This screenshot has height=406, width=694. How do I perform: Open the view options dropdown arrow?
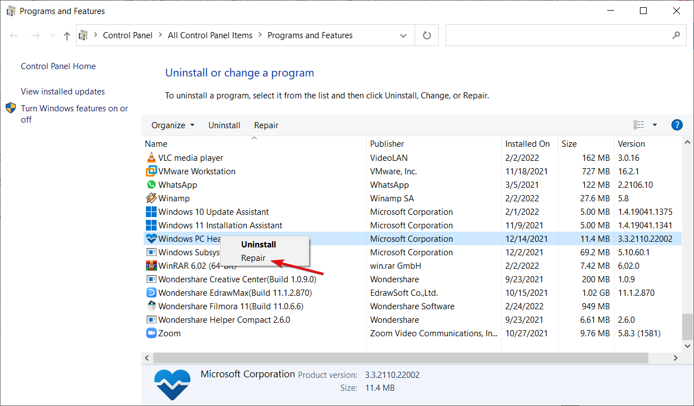point(655,125)
